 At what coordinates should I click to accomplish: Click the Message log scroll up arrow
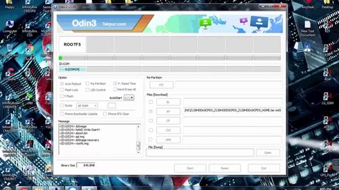(138, 127)
